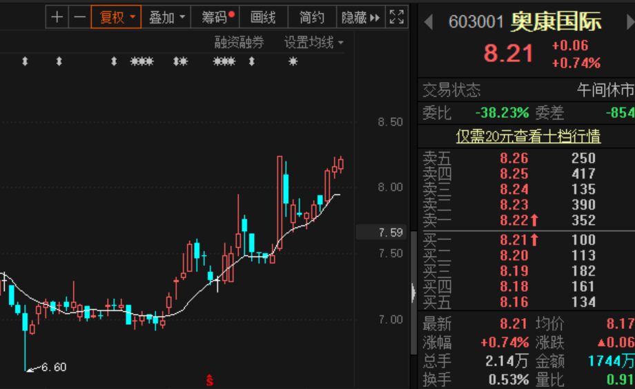Open the 叠加 overlay dropdown

tap(167, 17)
